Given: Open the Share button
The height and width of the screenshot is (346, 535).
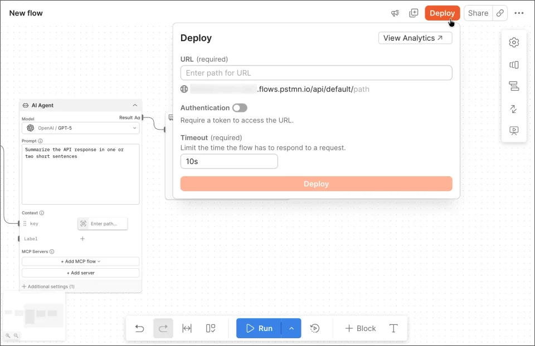Looking at the screenshot, I should [x=478, y=13].
